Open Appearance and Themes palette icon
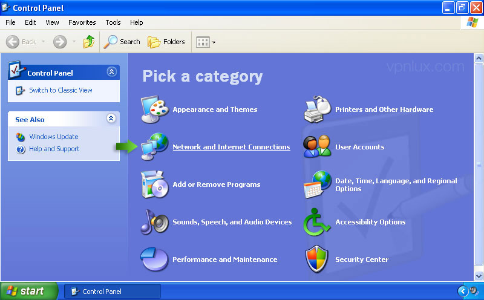484x300 pixels. tap(155, 109)
